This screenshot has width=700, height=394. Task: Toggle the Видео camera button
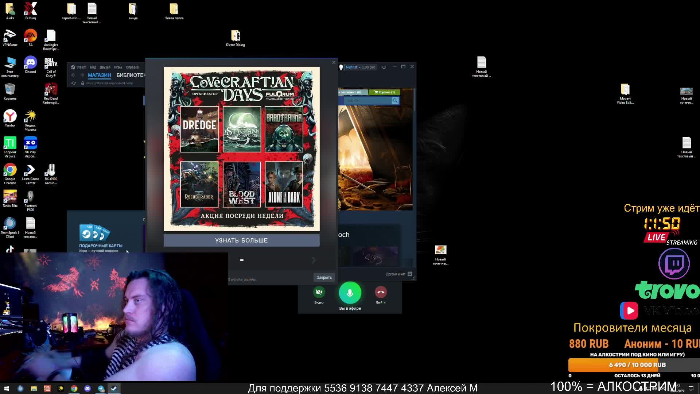pos(319,292)
